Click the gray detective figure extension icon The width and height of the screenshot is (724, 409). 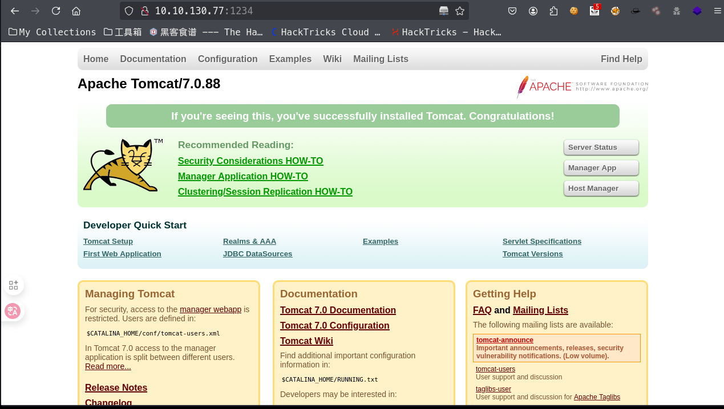tap(677, 11)
